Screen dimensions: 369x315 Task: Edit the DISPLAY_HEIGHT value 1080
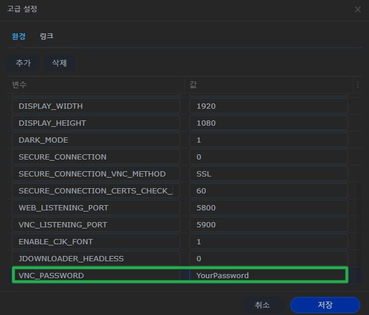[268, 123]
